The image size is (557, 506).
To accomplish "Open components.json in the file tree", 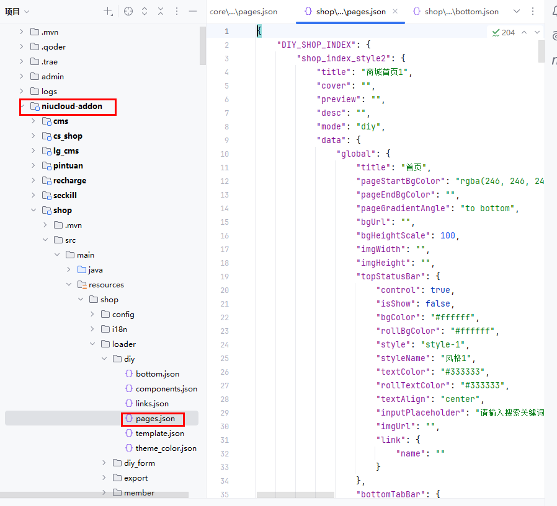I will point(166,388).
